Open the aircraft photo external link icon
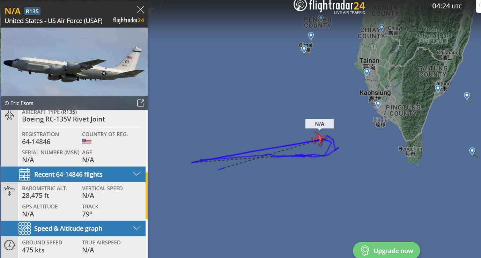The image size is (481, 258). [140, 103]
